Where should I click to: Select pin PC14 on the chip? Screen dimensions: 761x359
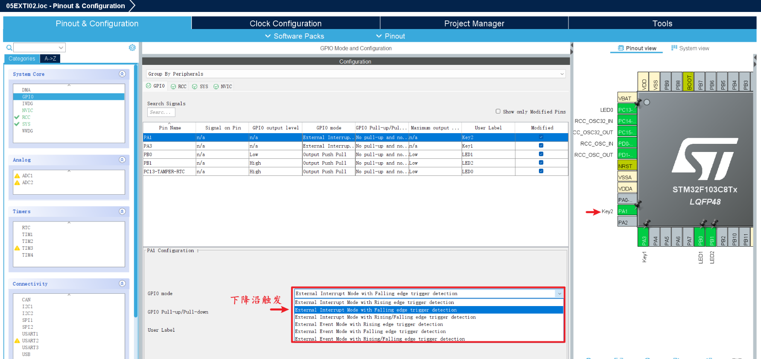627,121
